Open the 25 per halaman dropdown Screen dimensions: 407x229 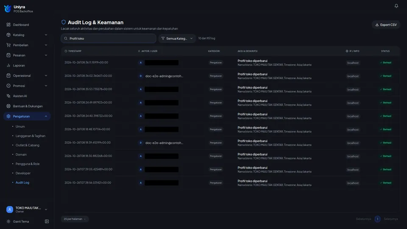coord(75,219)
